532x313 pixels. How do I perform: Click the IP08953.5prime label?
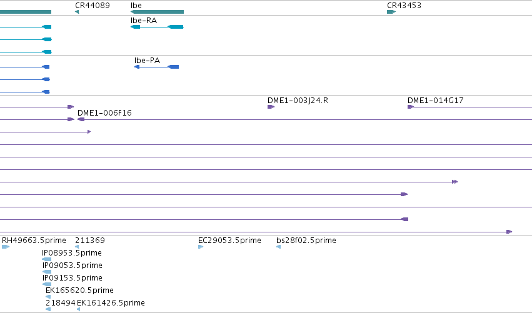[72, 252]
